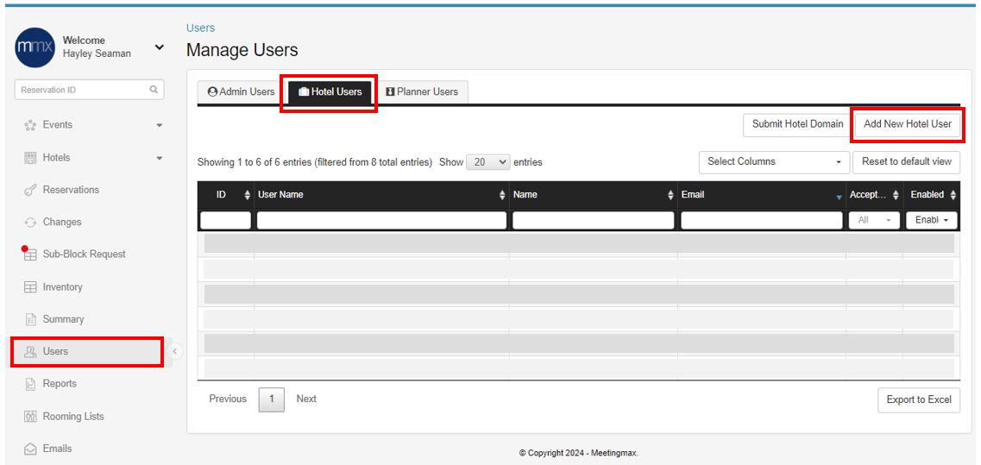The width and height of the screenshot is (981, 465).
Task: Open the user menu chevron beside Hayley Seaman
Action: [x=160, y=47]
